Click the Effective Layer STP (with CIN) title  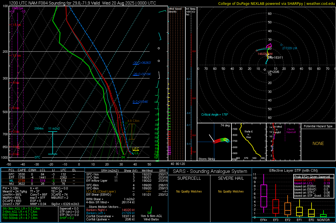pos(293,171)
